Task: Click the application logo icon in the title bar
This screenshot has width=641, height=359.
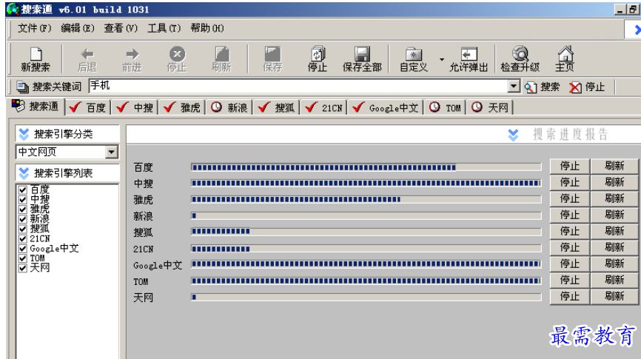Action: coord(13,9)
